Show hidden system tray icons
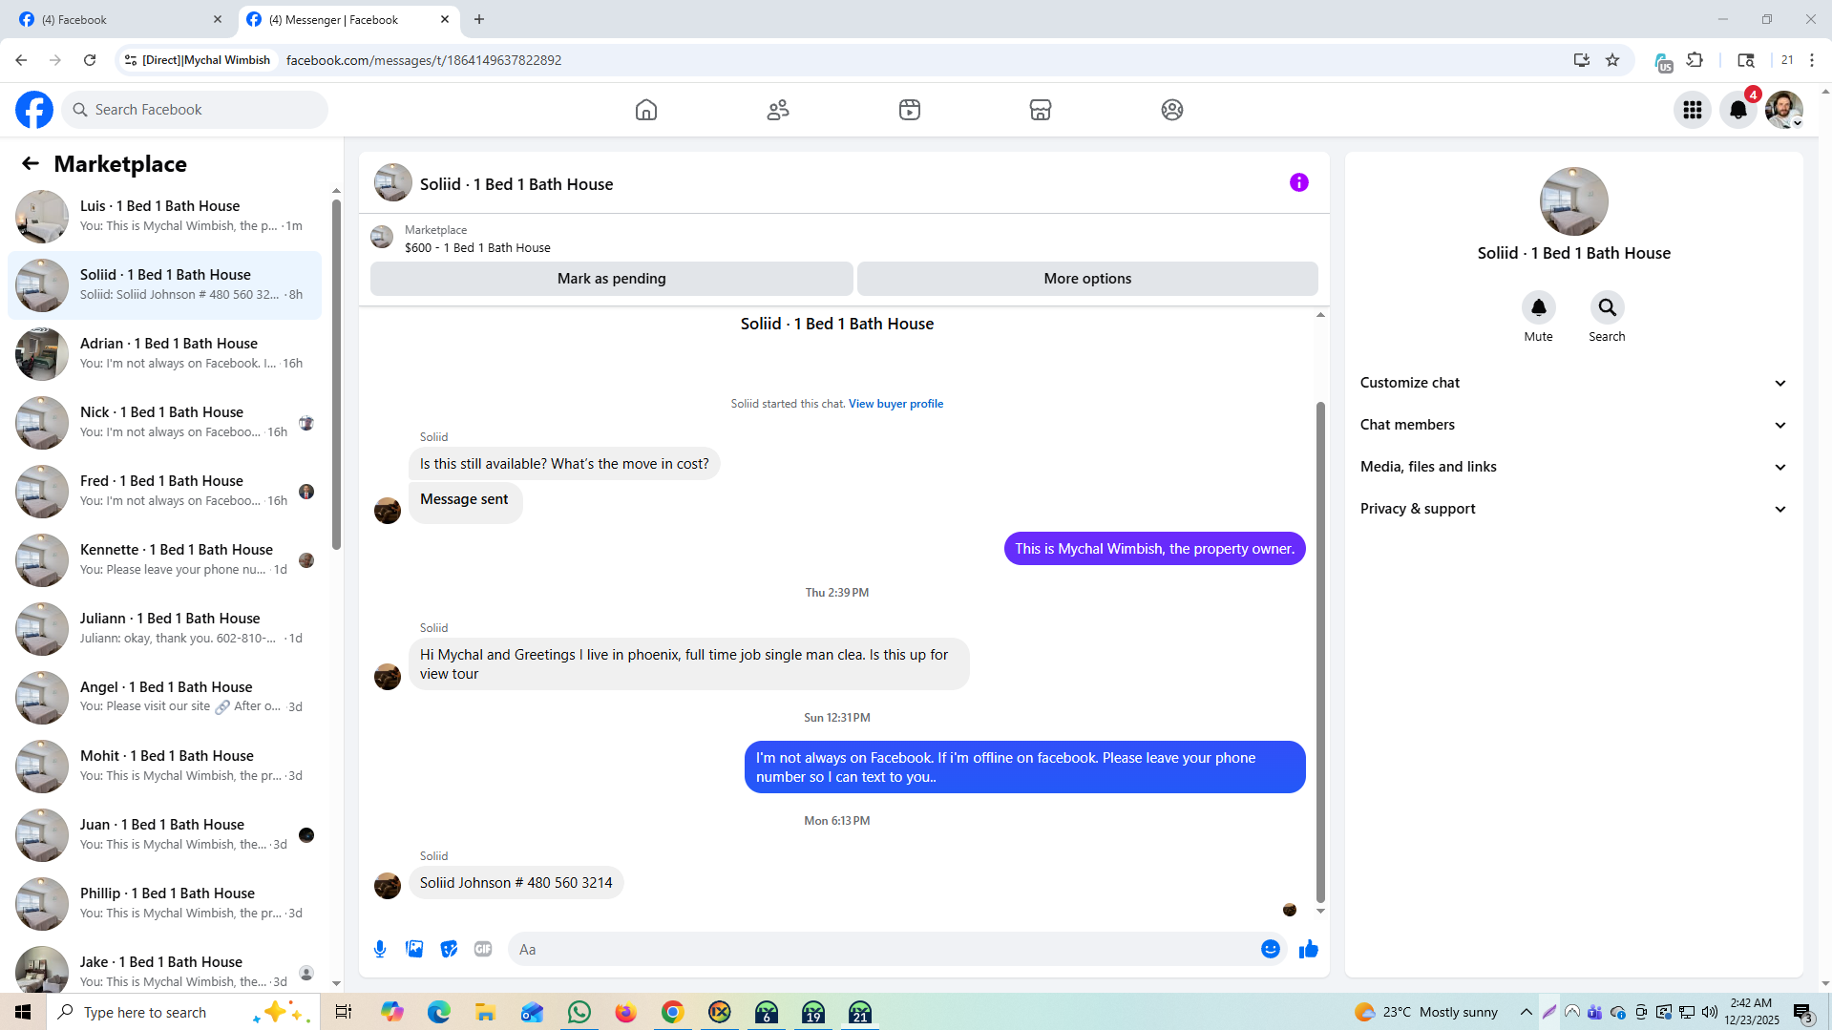 click(1527, 1012)
